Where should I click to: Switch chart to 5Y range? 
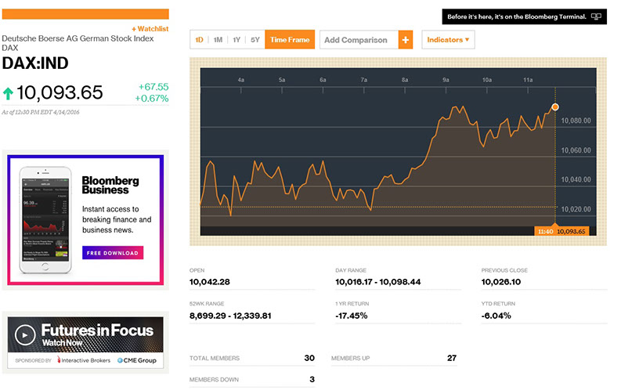(255, 40)
